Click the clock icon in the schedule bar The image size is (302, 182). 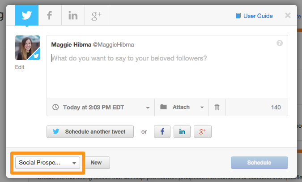[x=55, y=107]
